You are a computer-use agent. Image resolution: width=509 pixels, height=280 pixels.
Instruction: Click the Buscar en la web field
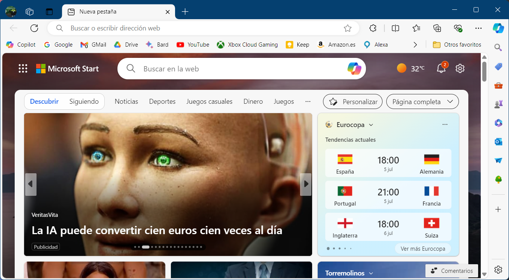point(241,69)
